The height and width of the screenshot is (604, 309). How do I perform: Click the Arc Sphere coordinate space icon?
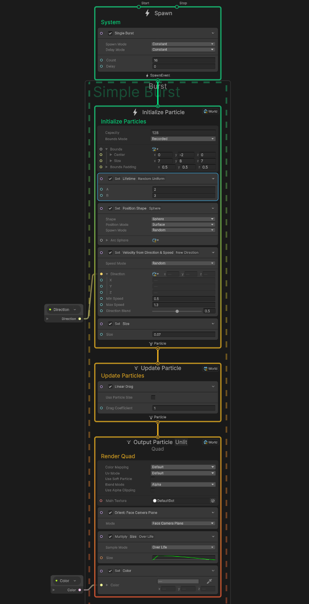coord(155,240)
